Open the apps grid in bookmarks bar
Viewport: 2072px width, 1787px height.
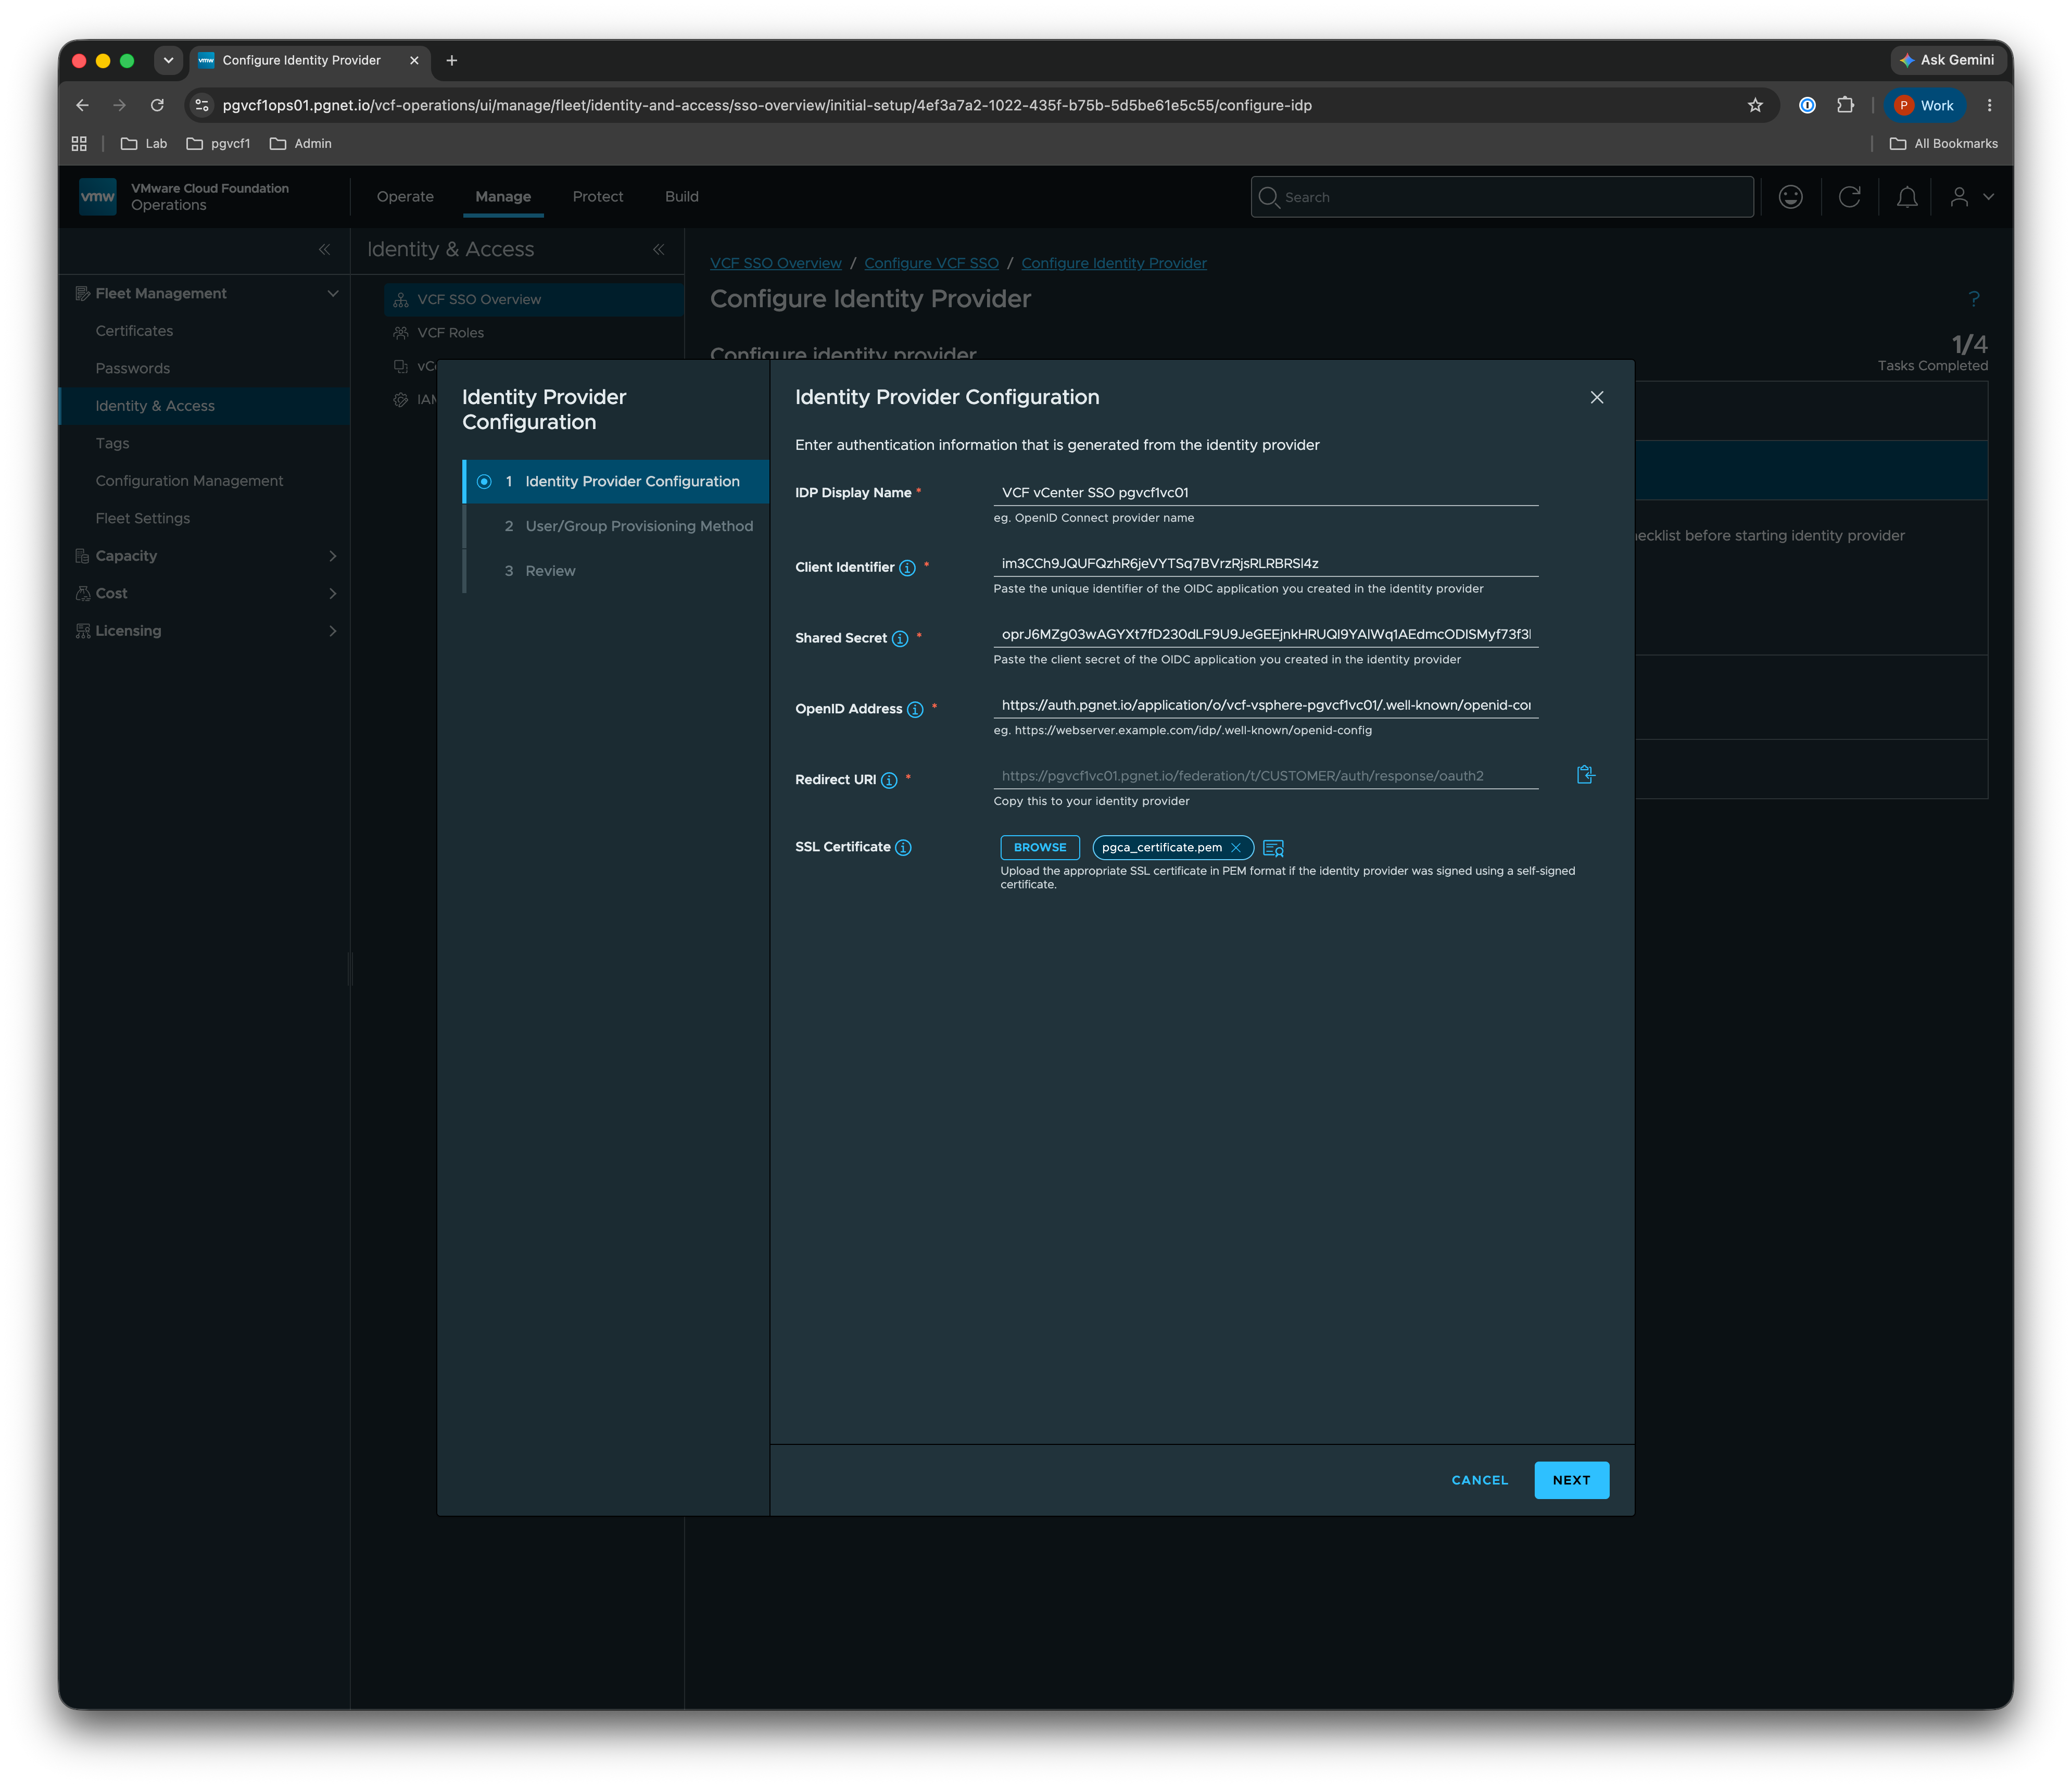79,144
